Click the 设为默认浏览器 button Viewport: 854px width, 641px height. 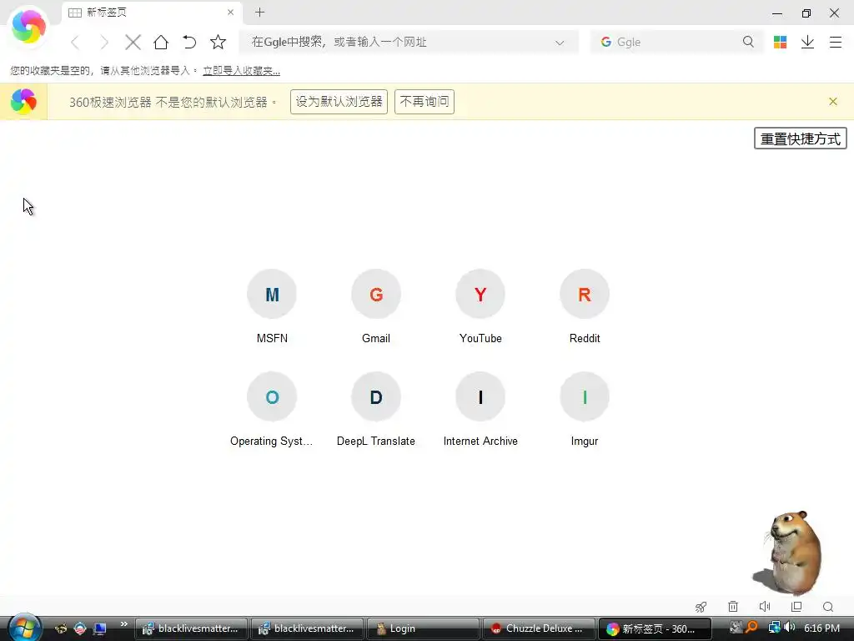click(x=339, y=101)
